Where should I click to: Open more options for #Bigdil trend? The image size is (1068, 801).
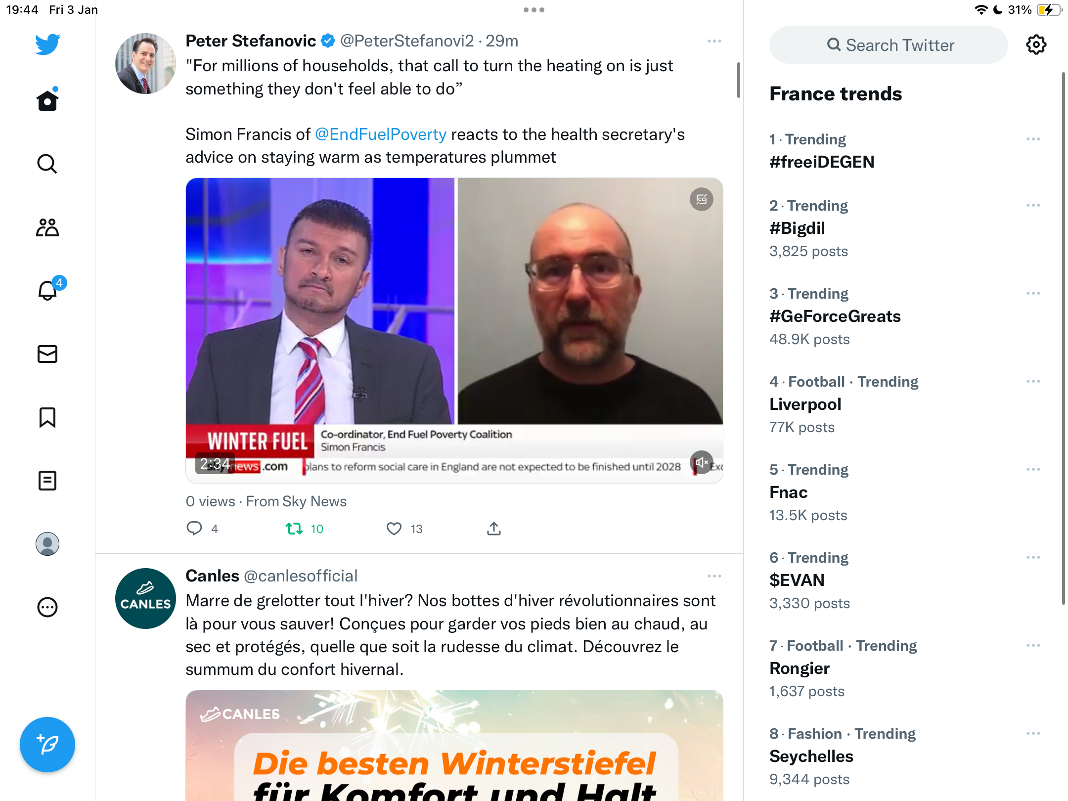[1033, 205]
